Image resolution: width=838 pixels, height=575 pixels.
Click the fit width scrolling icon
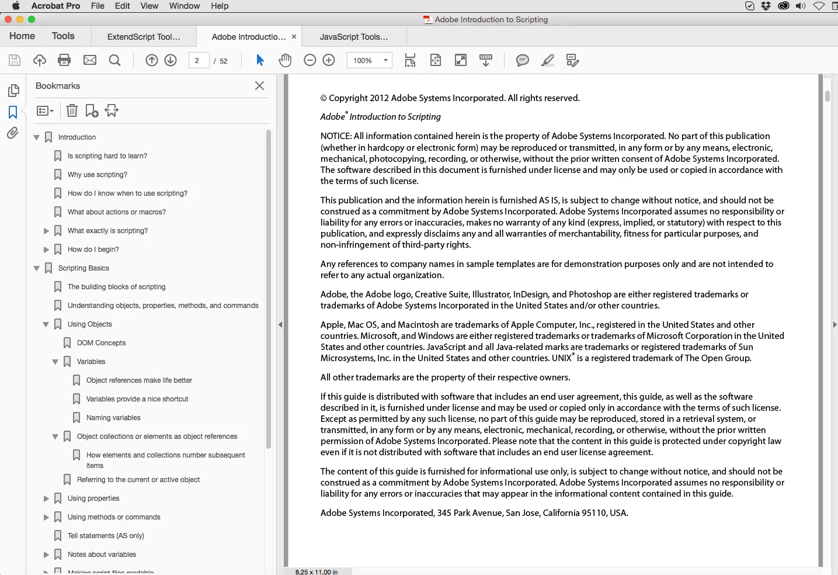(411, 60)
